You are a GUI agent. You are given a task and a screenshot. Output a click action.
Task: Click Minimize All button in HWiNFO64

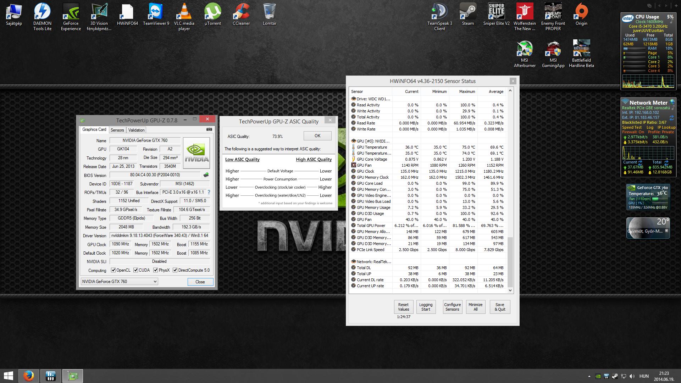point(475,307)
